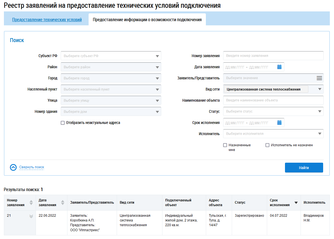The width and height of the screenshot is (334, 239).
Task: Expand the Статус dropdown list
Action: click(273, 111)
